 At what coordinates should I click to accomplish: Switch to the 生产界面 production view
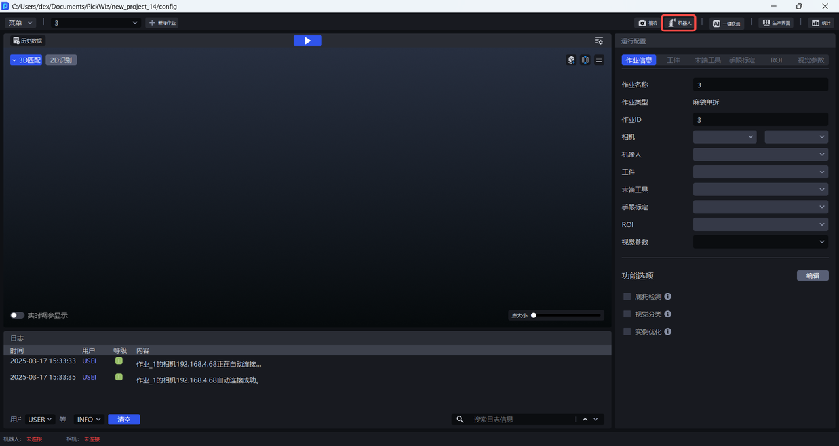[x=775, y=23]
